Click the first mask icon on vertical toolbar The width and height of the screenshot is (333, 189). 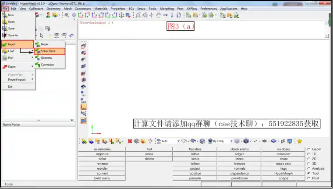pyautogui.click(x=83, y=46)
